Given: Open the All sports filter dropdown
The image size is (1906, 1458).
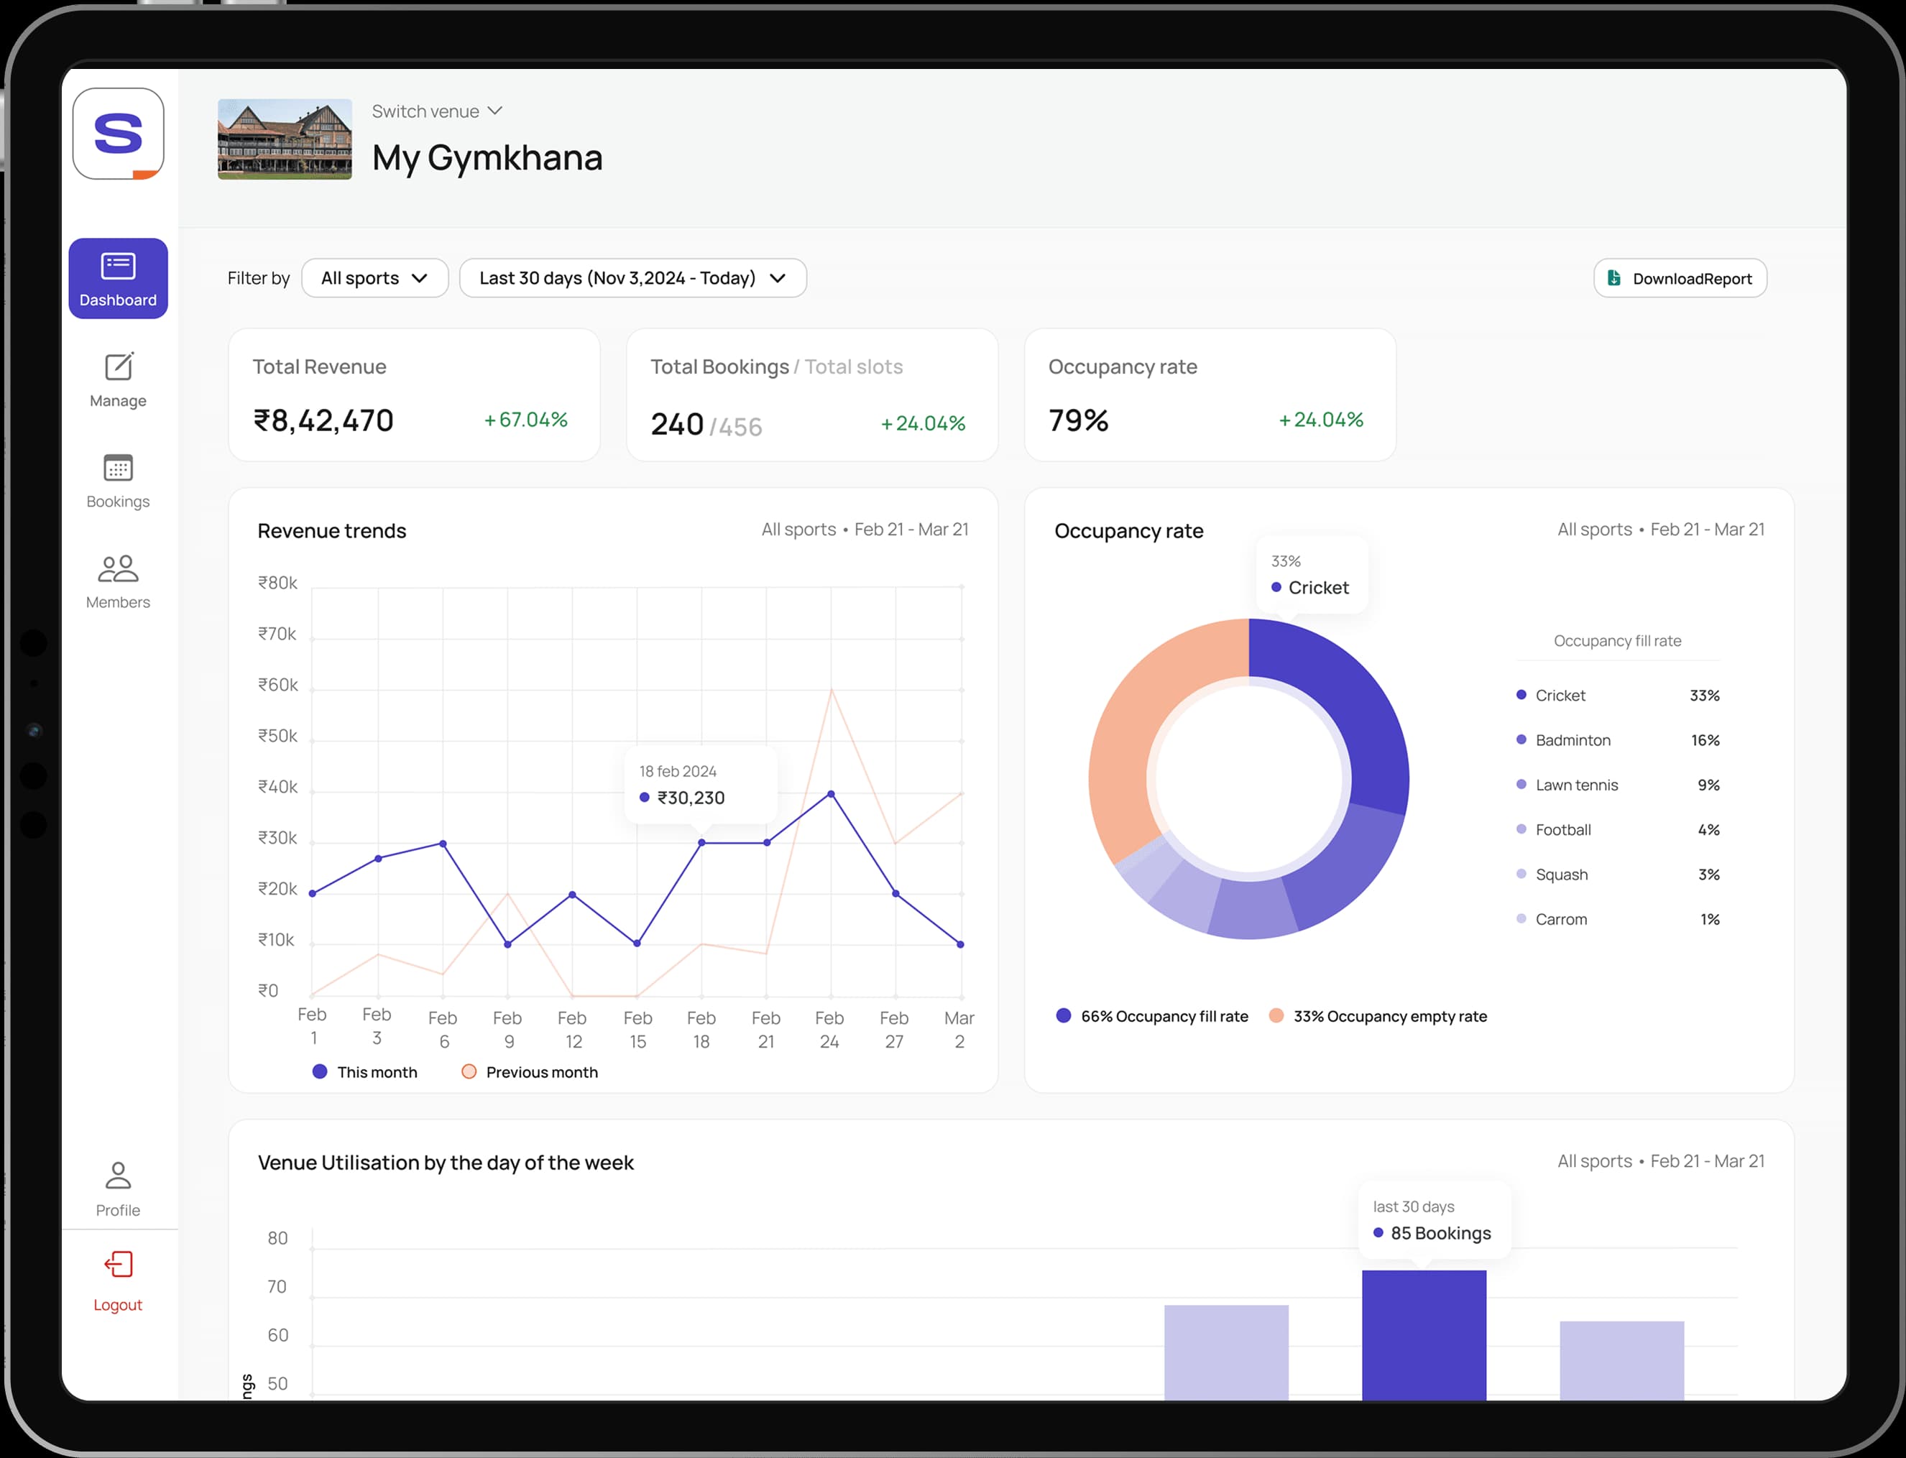Looking at the screenshot, I should tap(374, 277).
